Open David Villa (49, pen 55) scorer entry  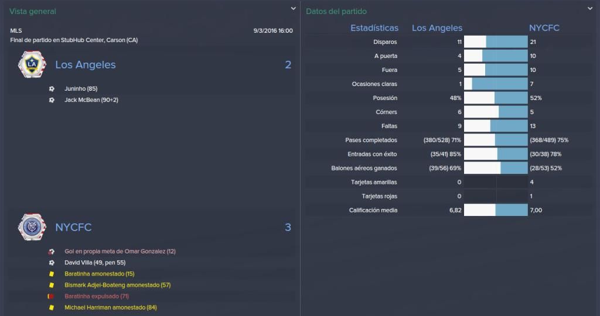(x=95, y=263)
